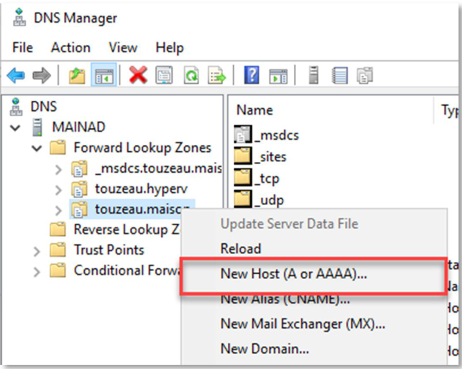Open the Action menu
Viewport: 462px width, 369px height.
coord(71,48)
